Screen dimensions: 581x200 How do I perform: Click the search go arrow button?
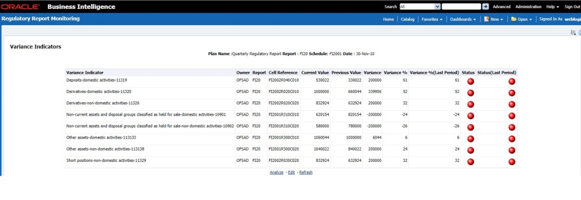pyautogui.click(x=485, y=7)
